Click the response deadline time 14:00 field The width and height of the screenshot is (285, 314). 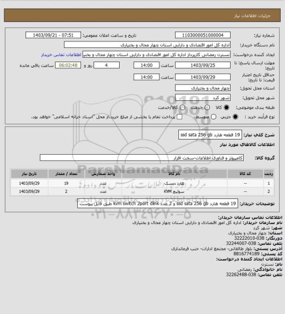coord(146,65)
